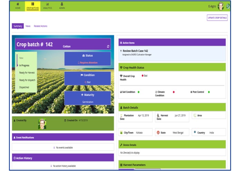Click the Condition card
This screenshot has height=171, width=240.
88,78
